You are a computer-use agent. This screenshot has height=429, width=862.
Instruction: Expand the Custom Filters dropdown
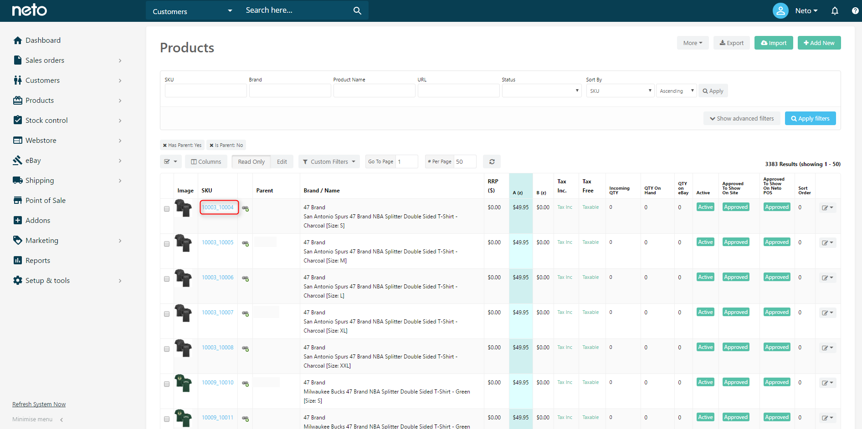(329, 162)
